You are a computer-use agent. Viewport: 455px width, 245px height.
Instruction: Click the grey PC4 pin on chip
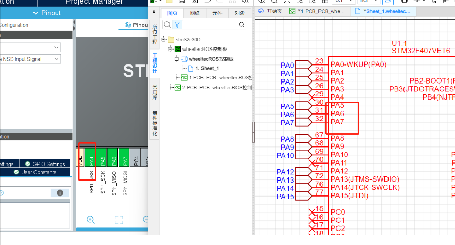point(136,157)
